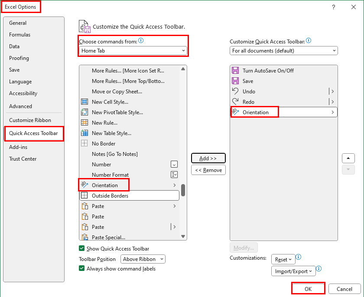Expand Redo submenu arrow
This screenshot has width=364, height=297.
[333, 102]
